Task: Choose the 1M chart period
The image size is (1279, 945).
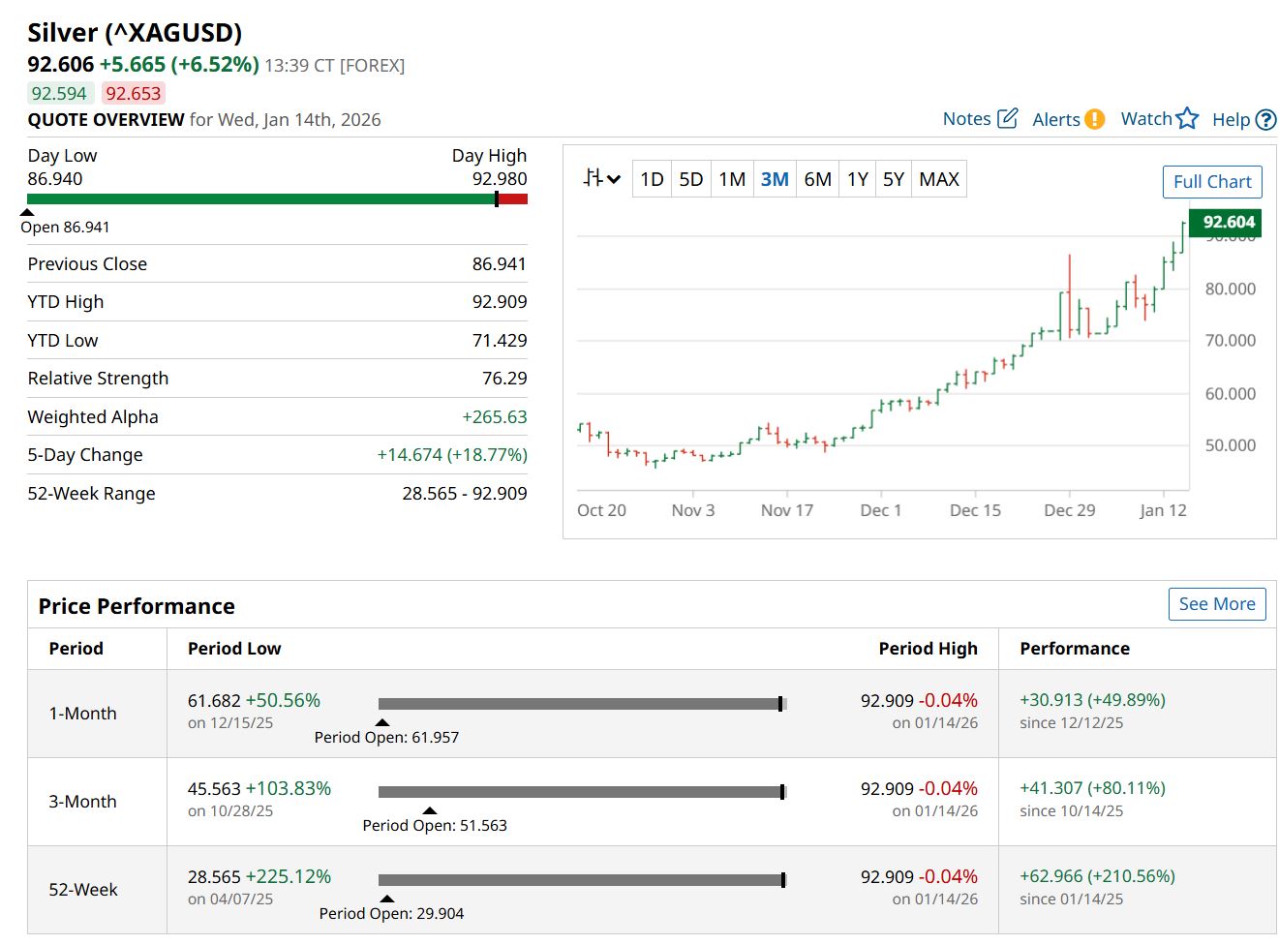Action: coord(732,179)
